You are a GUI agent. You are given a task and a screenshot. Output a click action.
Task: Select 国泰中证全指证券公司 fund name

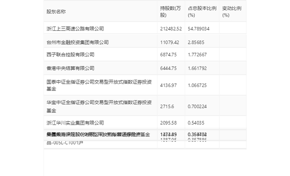[x=99, y=85]
